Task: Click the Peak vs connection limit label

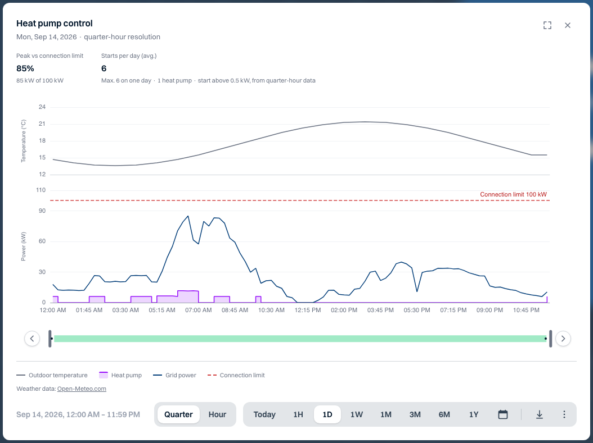Action: [50, 56]
